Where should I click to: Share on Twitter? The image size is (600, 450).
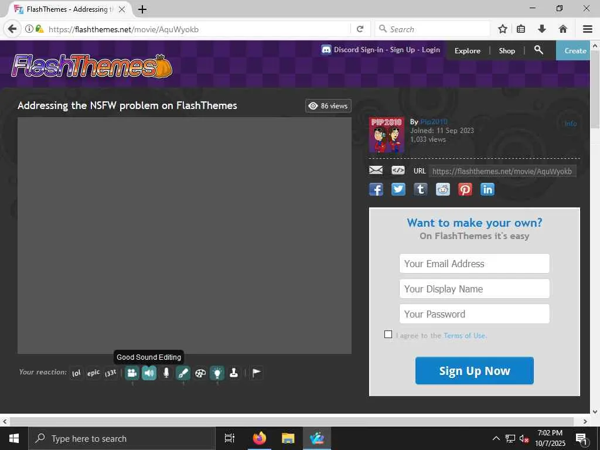[398, 189]
